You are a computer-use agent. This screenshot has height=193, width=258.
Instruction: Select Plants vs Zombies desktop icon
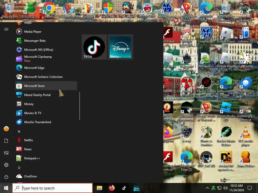click(206, 136)
